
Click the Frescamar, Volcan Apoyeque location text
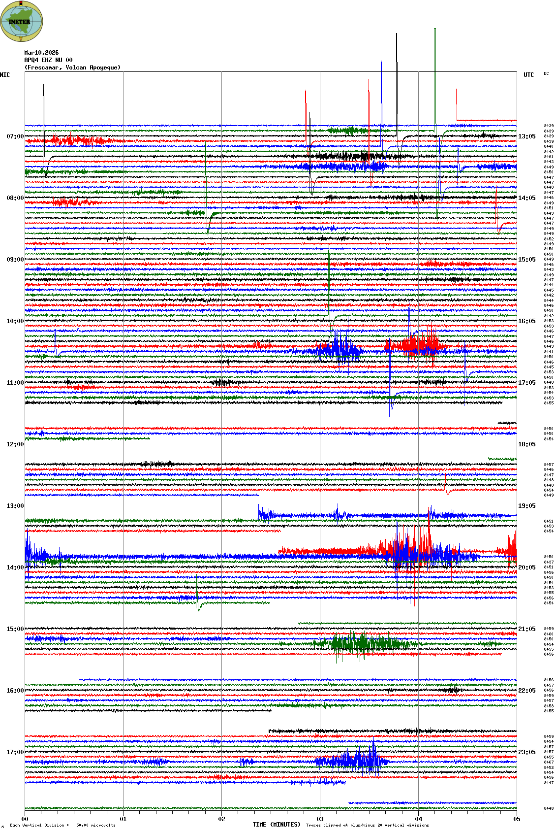coord(72,67)
